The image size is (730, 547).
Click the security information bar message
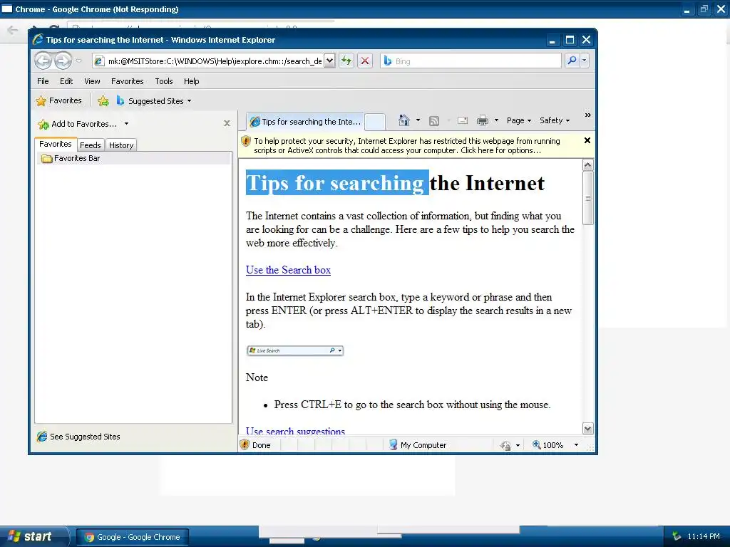click(407, 145)
